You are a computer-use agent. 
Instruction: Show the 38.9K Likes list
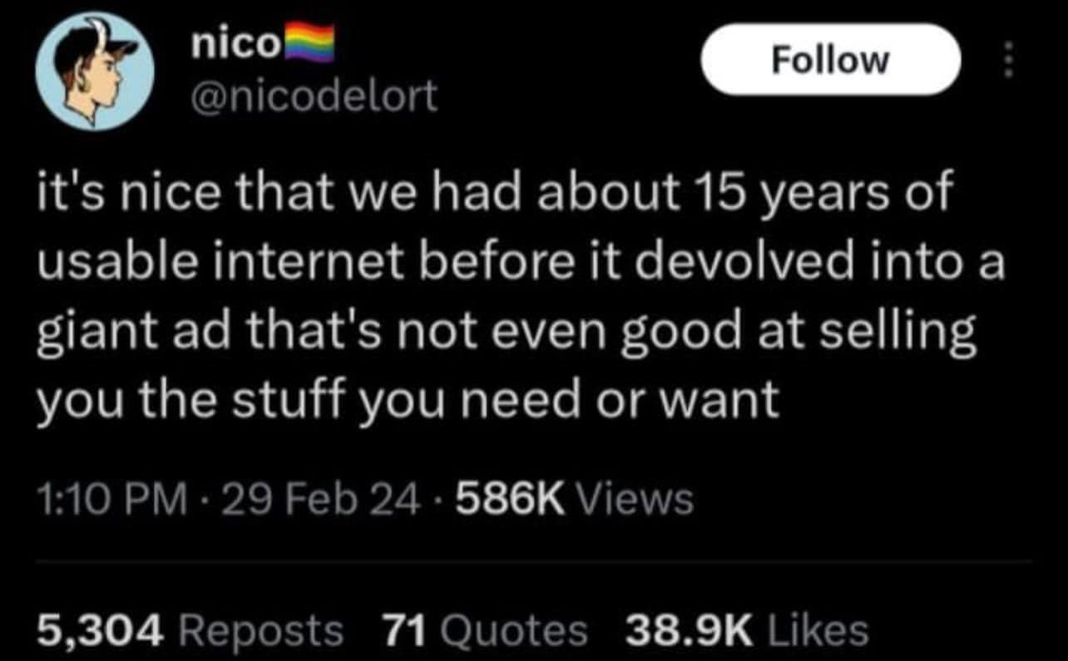[746, 629]
